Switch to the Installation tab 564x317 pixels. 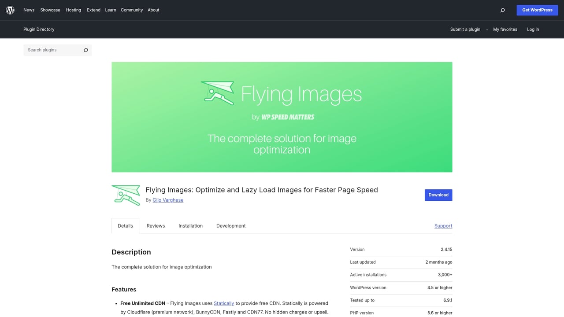point(190,225)
